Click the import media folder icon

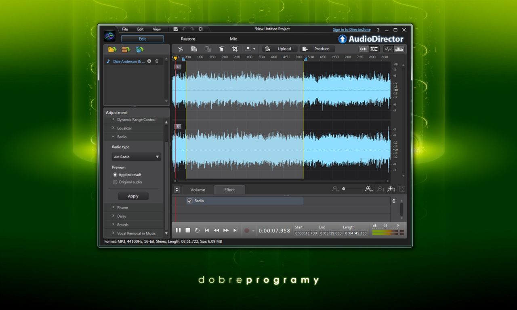point(112,49)
